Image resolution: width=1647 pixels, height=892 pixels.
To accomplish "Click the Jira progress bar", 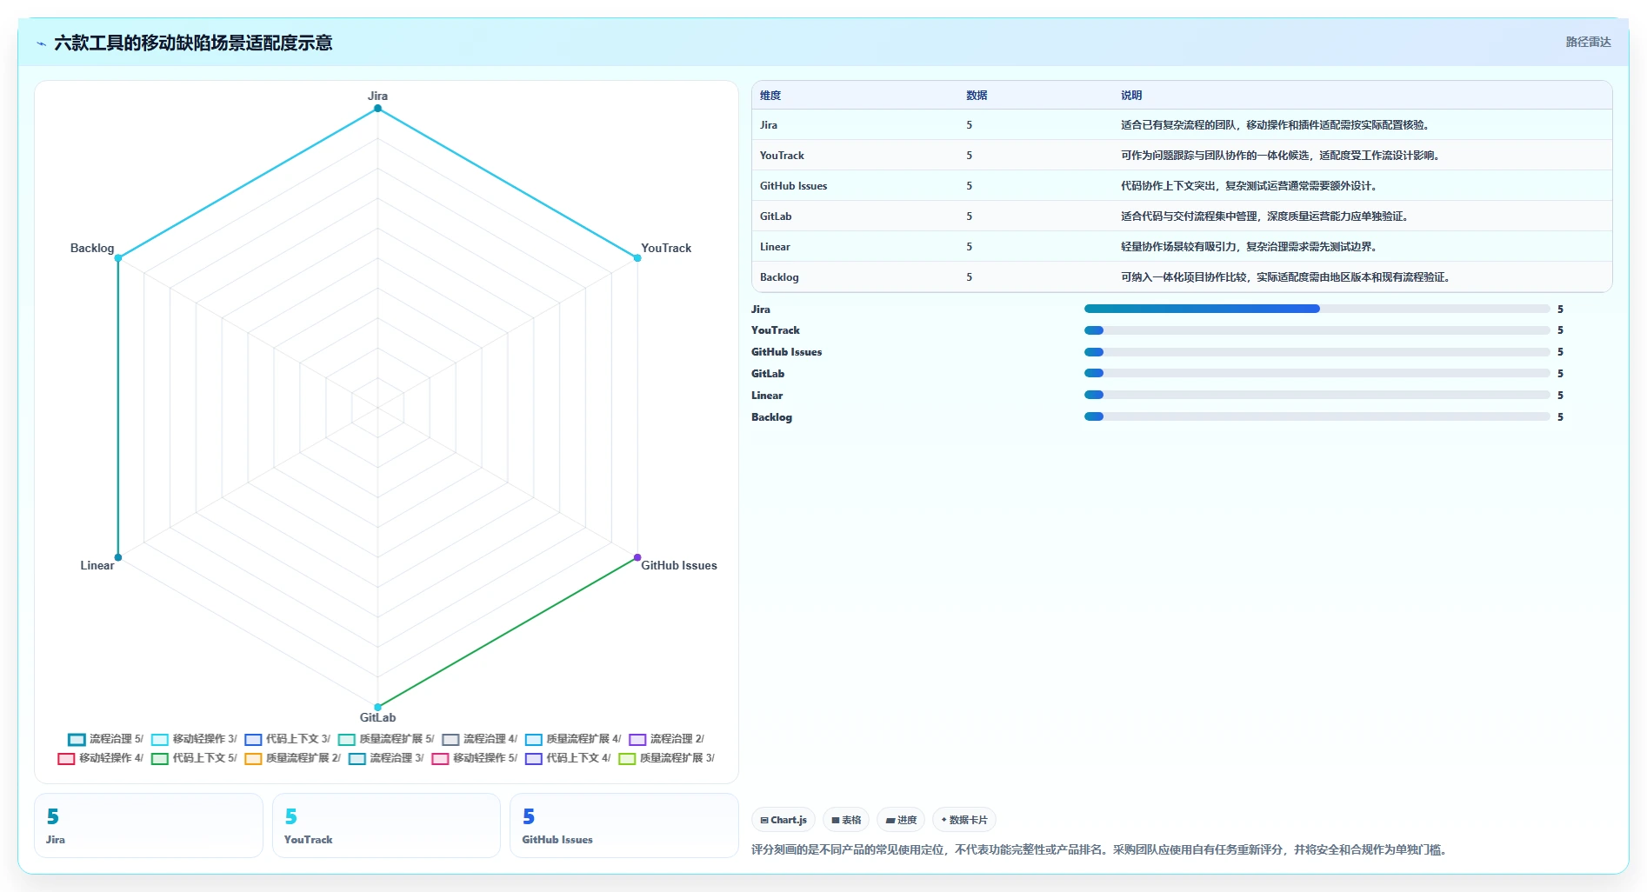I will pyautogui.click(x=1317, y=309).
